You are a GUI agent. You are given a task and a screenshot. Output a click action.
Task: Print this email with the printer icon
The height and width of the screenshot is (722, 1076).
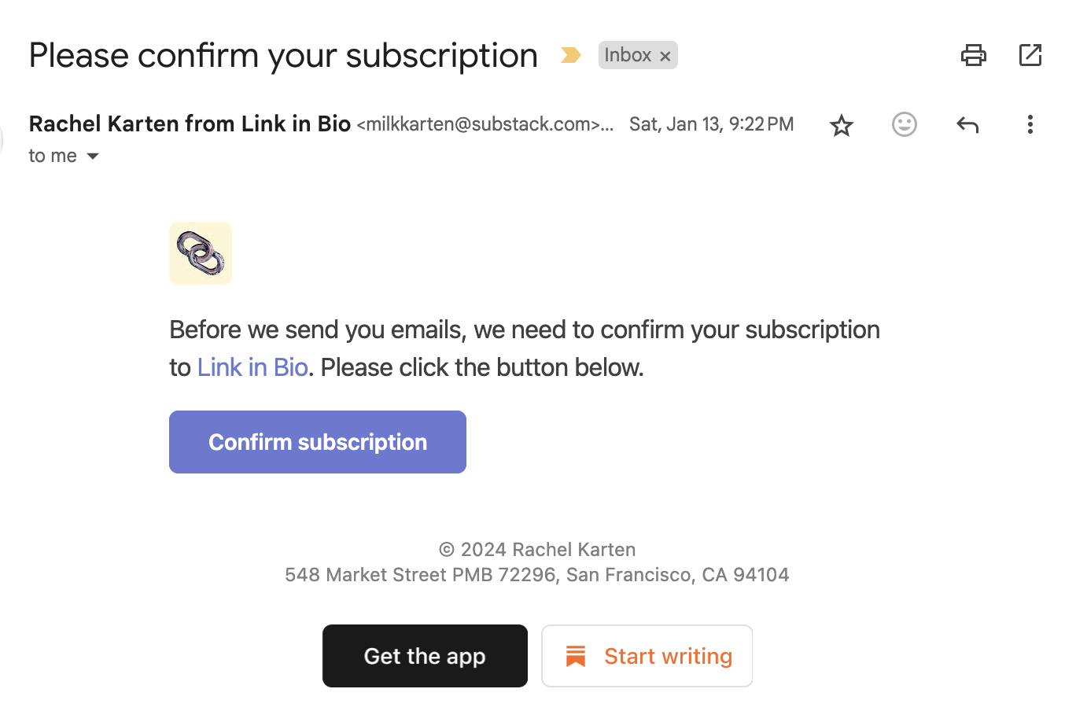tap(973, 55)
